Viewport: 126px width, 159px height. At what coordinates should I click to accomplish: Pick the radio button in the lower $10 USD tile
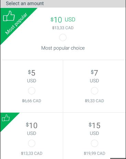pyautogui.click(x=32, y=143)
